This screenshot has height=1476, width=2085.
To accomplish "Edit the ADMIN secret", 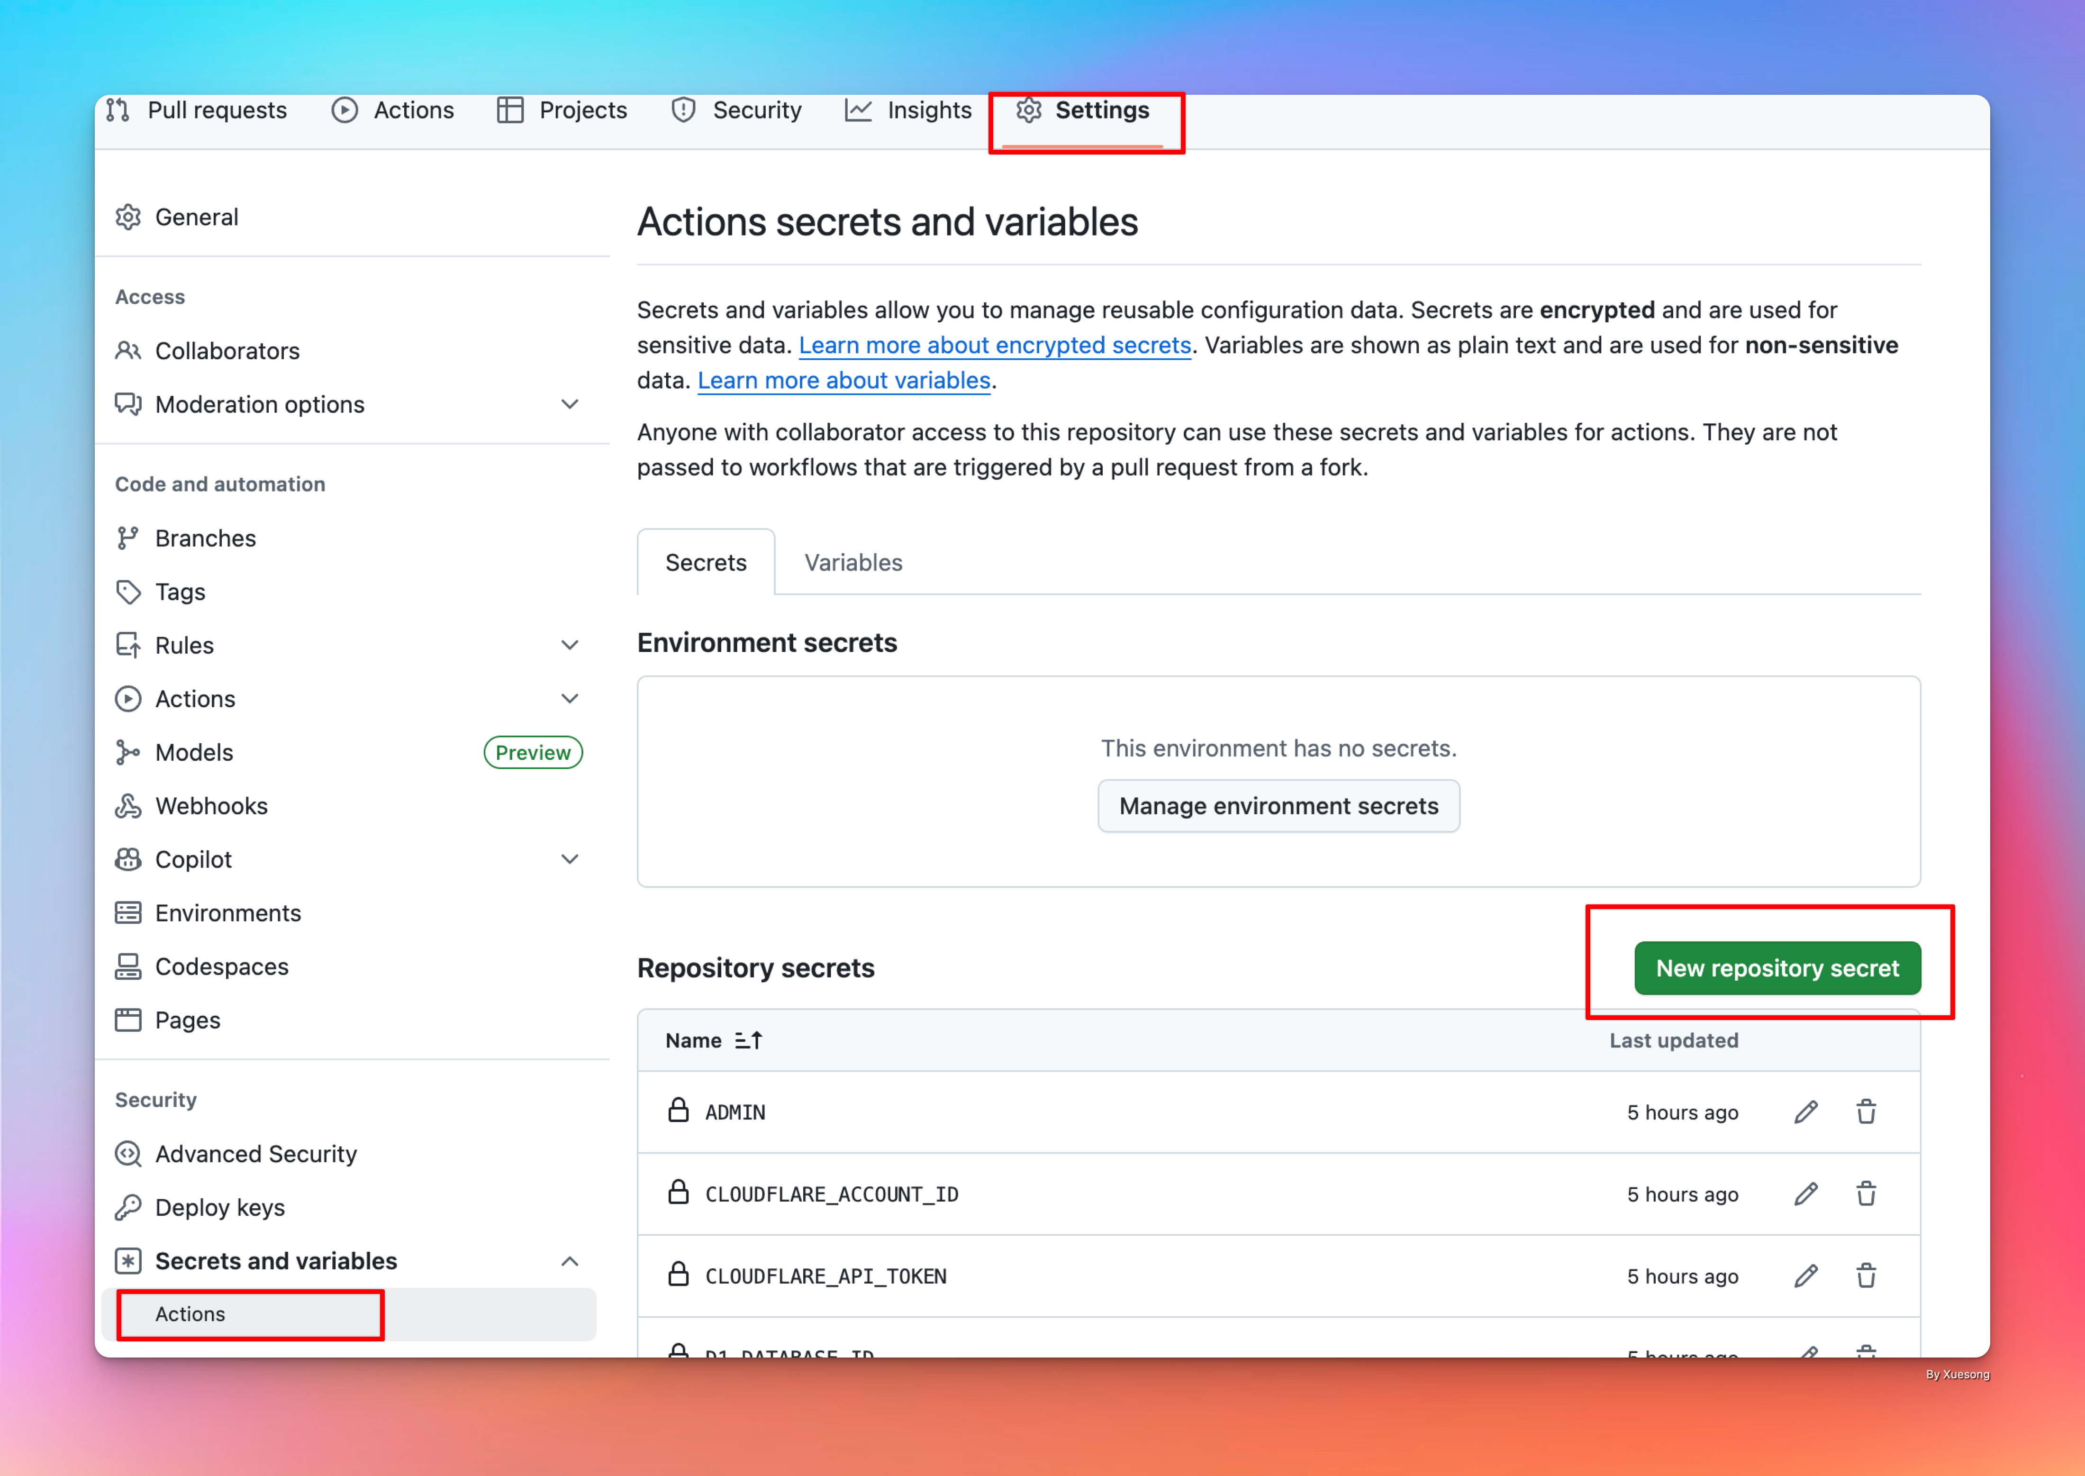I will (1806, 1112).
